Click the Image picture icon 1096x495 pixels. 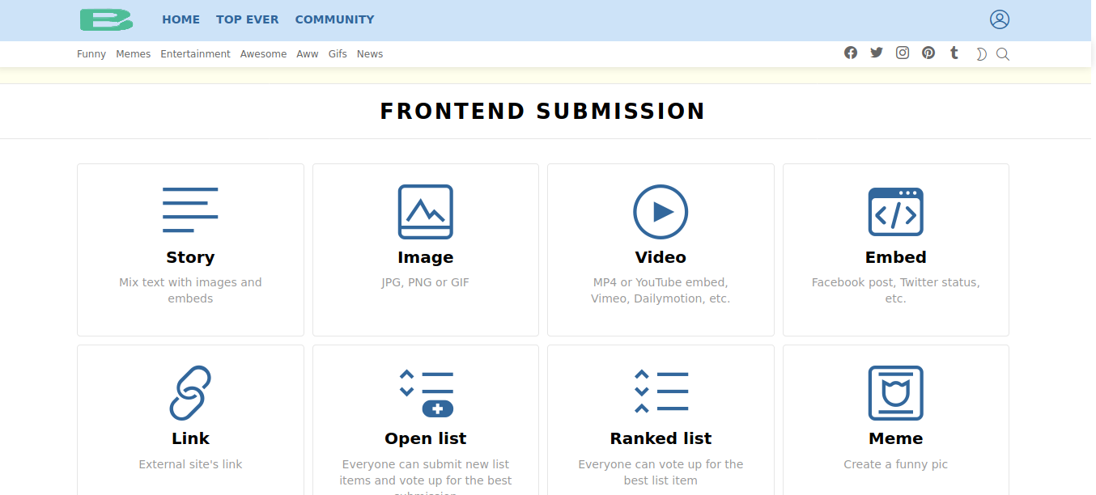point(426,212)
